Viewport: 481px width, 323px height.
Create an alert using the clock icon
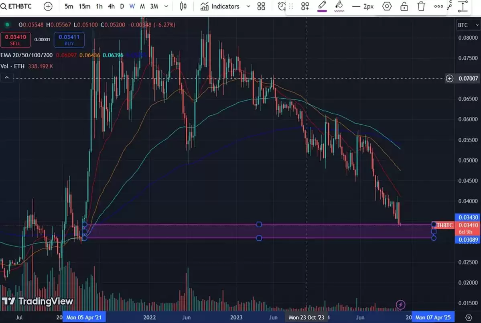pos(282,6)
